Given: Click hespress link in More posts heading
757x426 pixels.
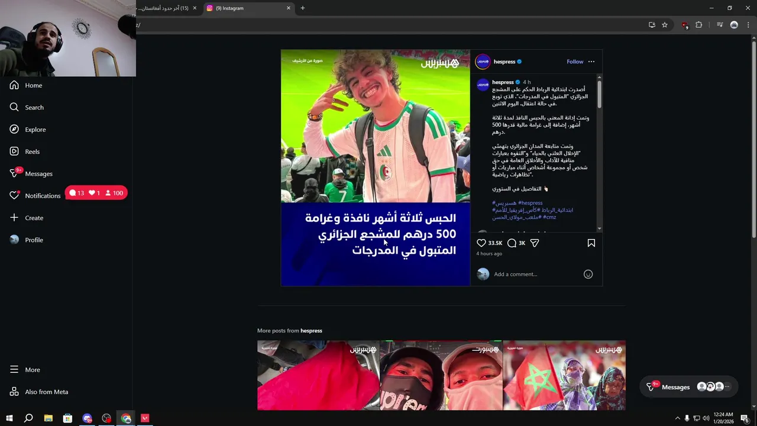Looking at the screenshot, I should point(311,331).
